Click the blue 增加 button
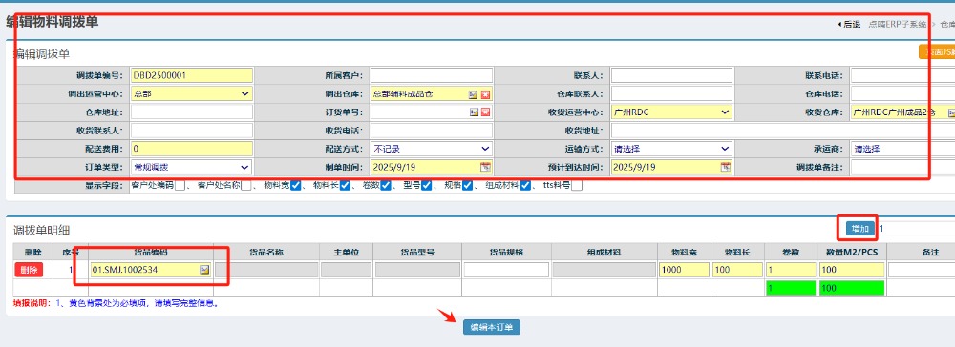This screenshot has height=347, width=955. 860,229
